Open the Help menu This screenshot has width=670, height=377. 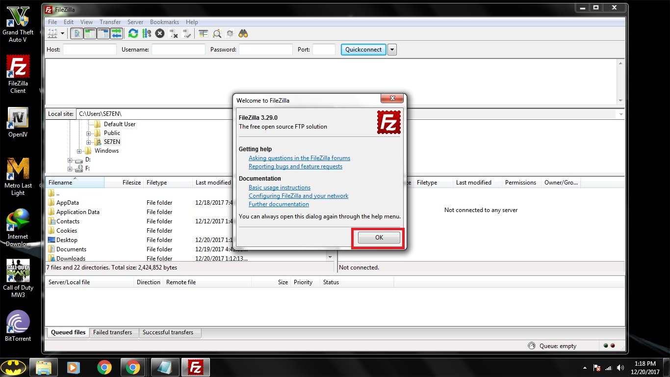[x=192, y=22]
